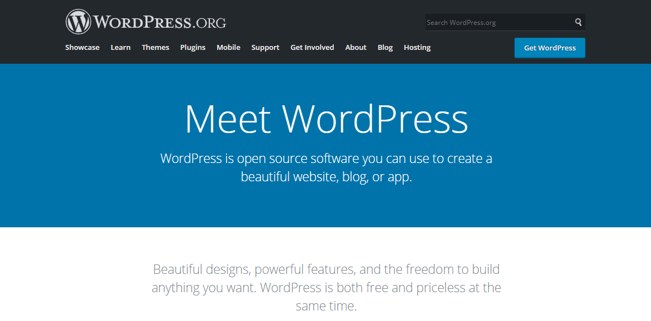Select the Mobile menu item
The image size is (651, 321).
(228, 47)
